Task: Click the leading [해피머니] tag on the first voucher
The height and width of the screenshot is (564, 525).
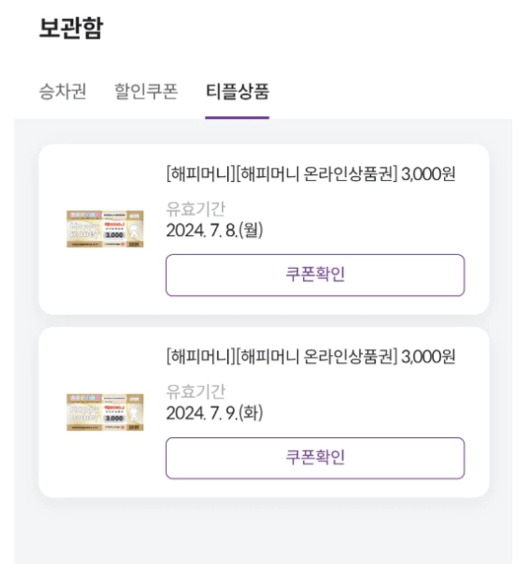Action: pos(199,174)
